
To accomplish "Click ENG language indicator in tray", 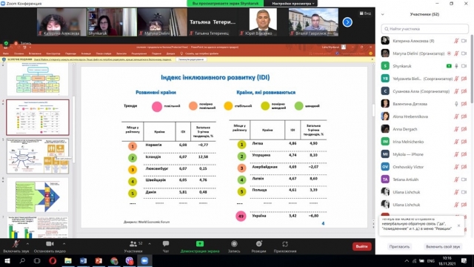I will tap(431, 261).
